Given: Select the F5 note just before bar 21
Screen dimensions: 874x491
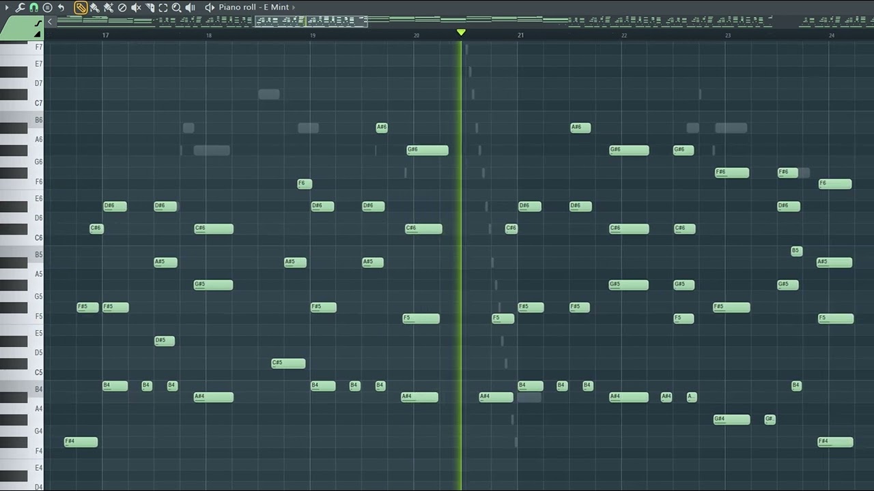Looking at the screenshot, I should coord(503,318).
